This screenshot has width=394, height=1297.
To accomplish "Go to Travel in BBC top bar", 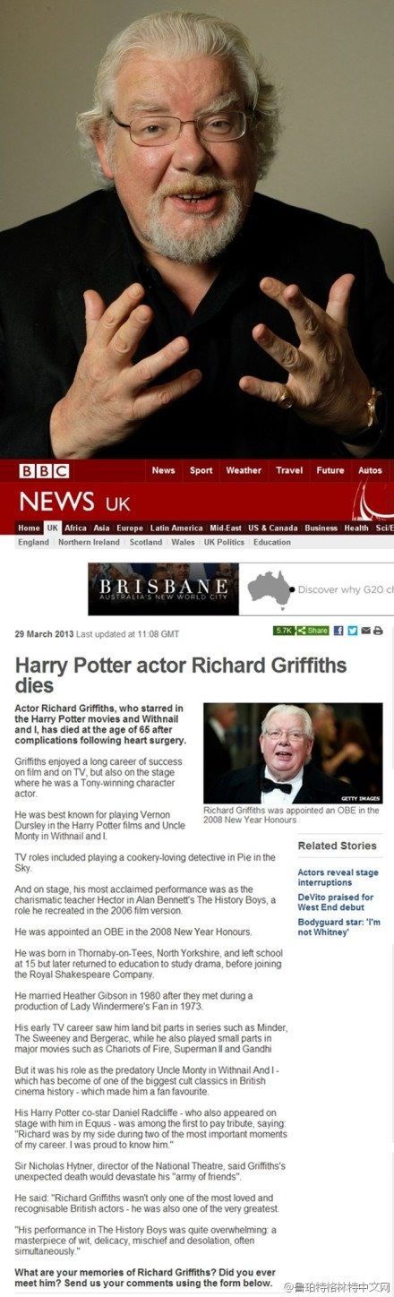I will click(289, 470).
